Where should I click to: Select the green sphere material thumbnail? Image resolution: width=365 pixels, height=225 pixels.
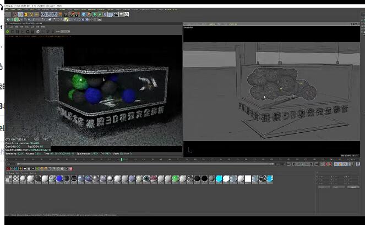pyautogui.click(x=176, y=179)
